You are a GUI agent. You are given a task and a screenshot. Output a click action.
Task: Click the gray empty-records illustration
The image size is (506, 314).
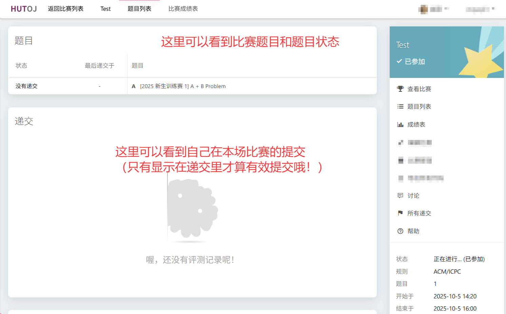[192, 208]
